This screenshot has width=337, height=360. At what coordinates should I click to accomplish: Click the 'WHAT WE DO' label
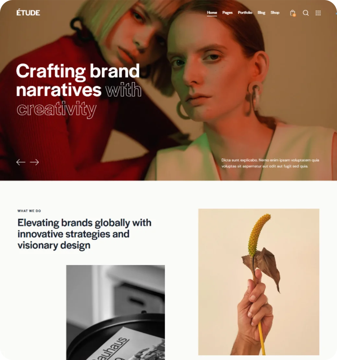[x=29, y=211]
